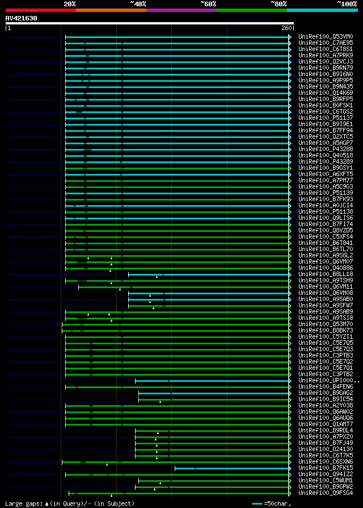Select the UniRef100_B0FSK1 label
The image size is (363, 508).
tap(326, 106)
